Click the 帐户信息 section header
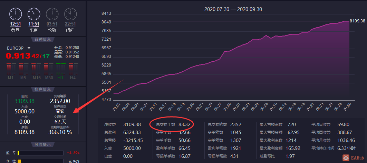Screen dimensions: 367x163 point(42,89)
